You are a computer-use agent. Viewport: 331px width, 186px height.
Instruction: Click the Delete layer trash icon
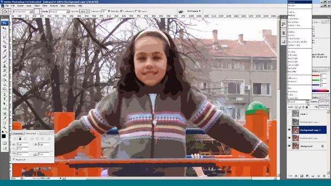tap(324, 176)
